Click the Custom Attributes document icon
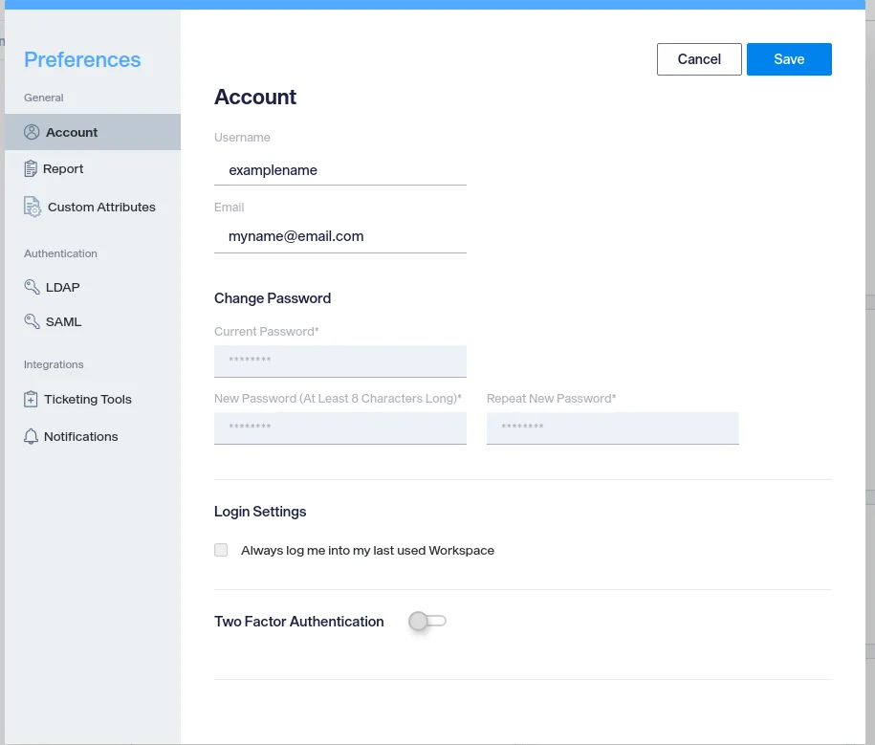This screenshot has width=875, height=745. 33,207
